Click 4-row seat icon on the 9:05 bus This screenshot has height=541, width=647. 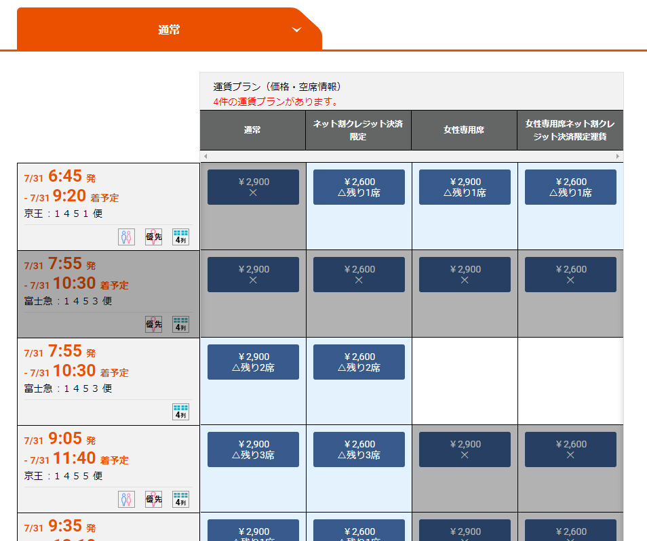click(x=180, y=499)
